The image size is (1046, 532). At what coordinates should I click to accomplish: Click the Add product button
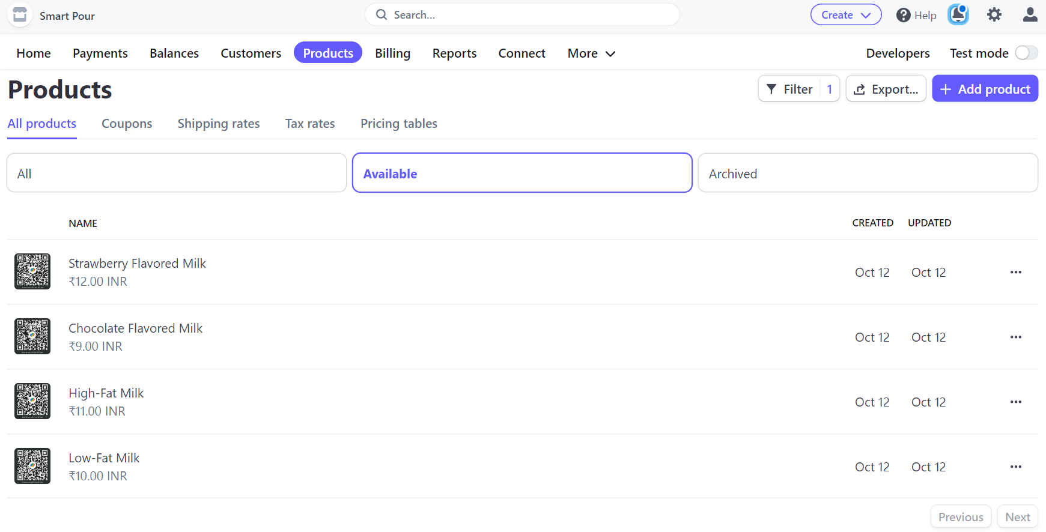click(984, 89)
